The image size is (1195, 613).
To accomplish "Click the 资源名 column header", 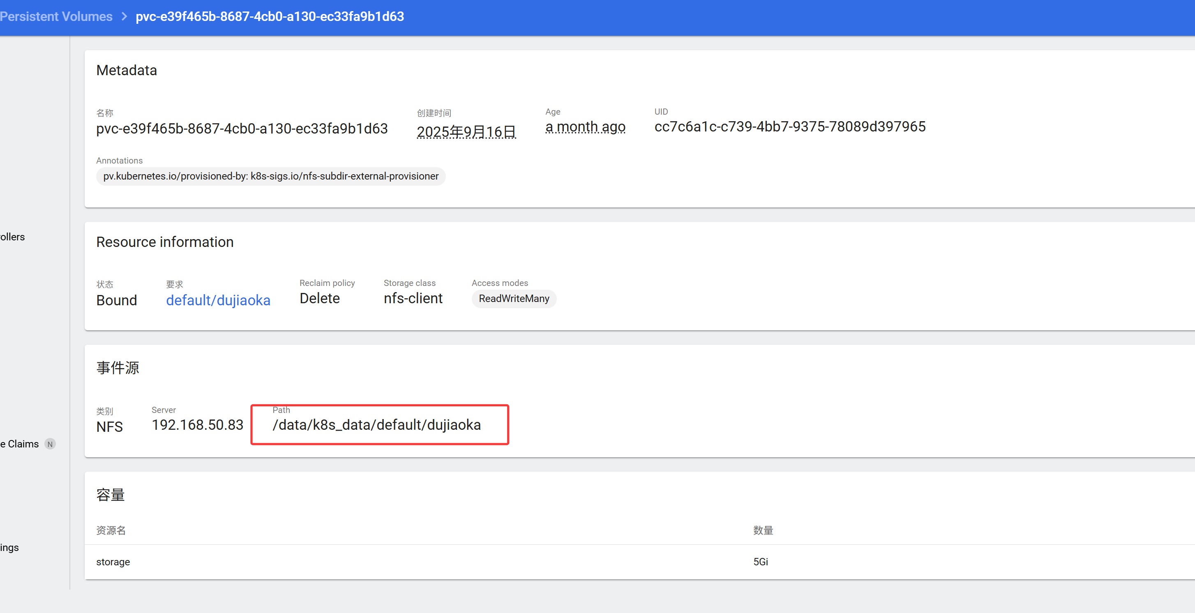I will (x=111, y=530).
